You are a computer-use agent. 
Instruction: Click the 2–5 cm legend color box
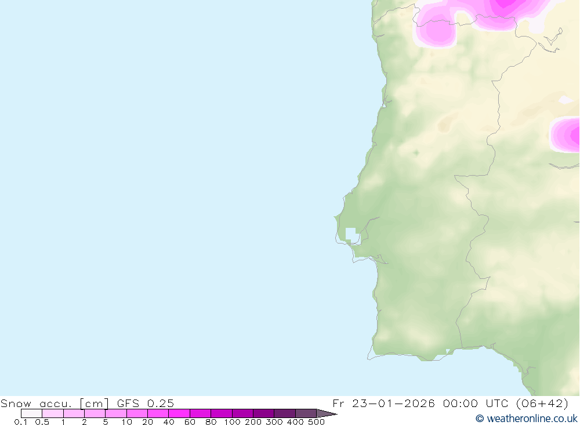point(95,413)
